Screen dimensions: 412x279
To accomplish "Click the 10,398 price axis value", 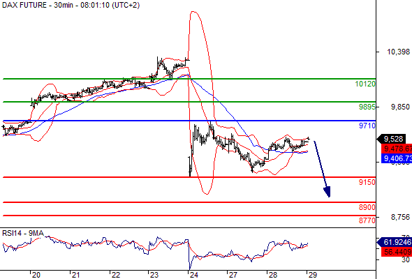I will point(398,52).
